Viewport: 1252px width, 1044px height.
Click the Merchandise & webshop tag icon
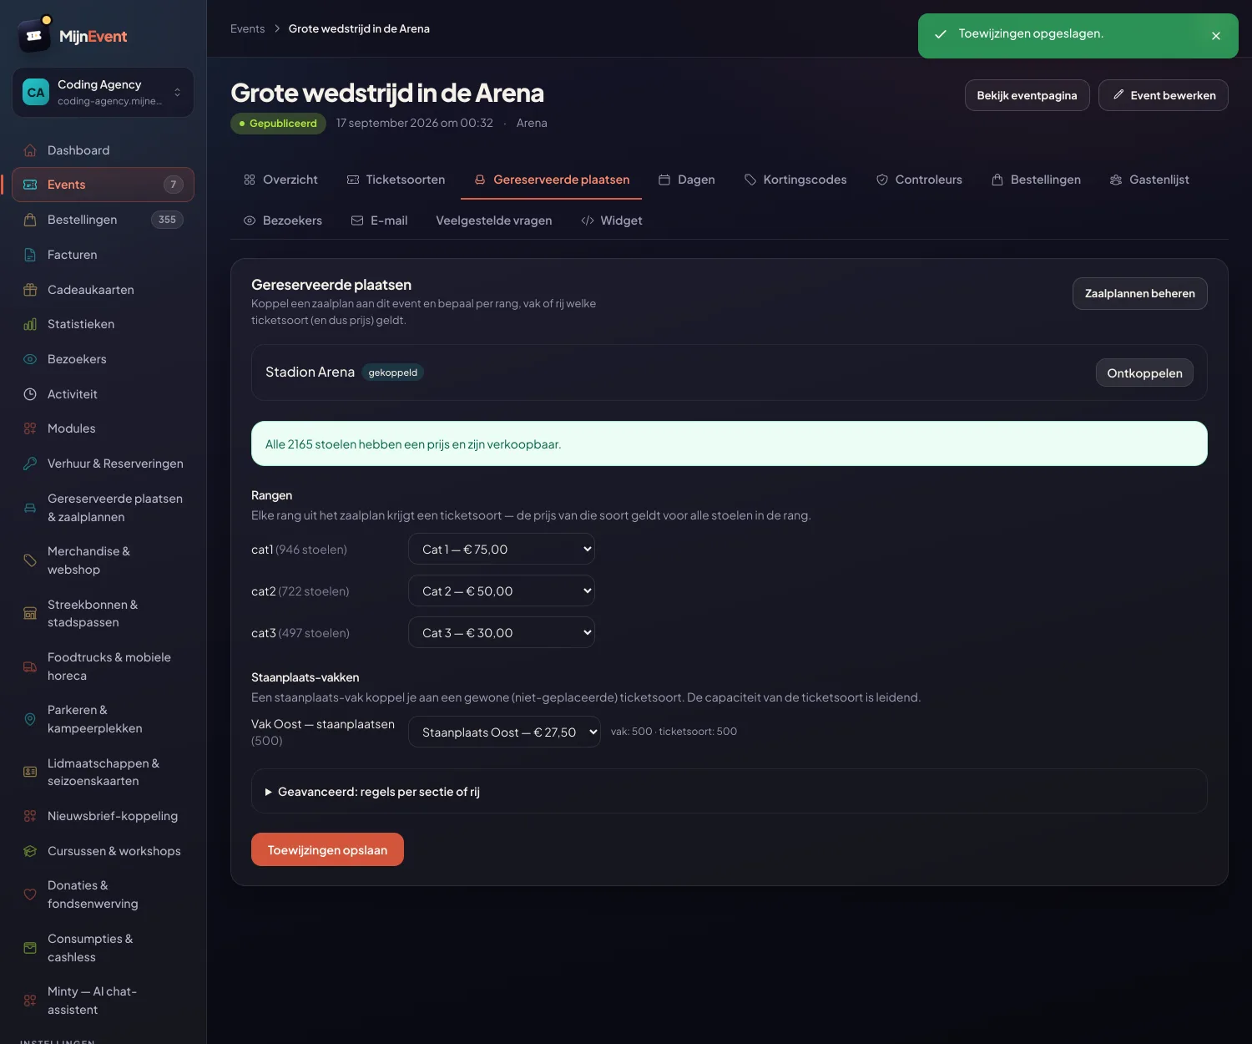click(30, 560)
